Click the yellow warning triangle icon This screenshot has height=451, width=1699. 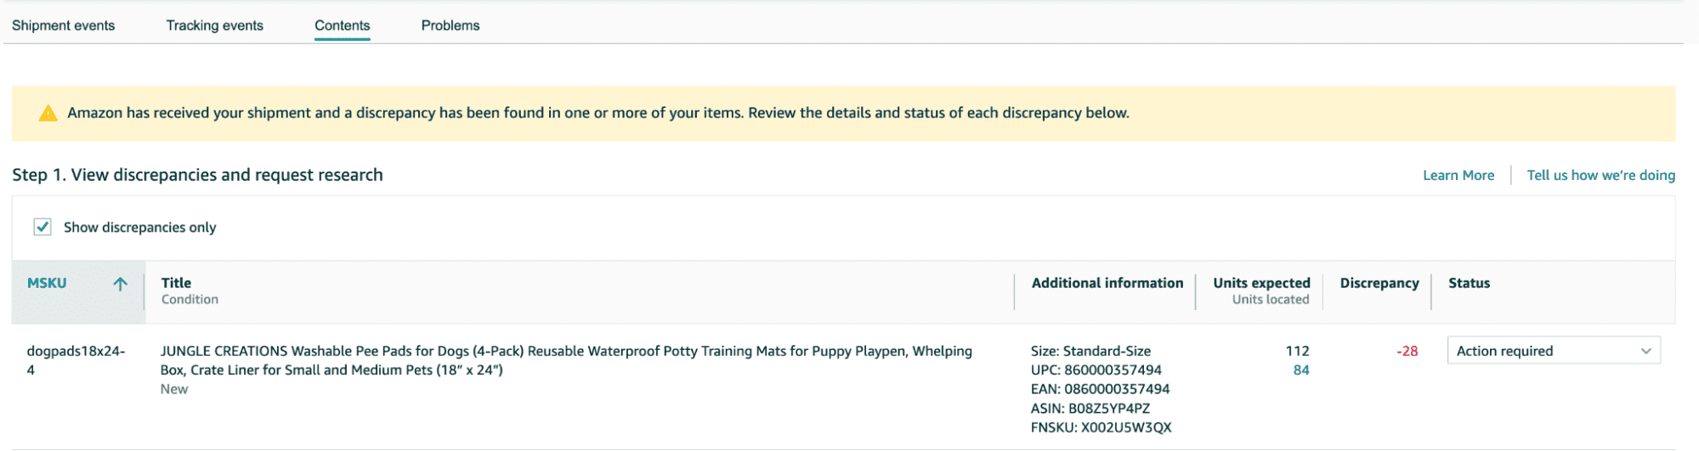coord(48,113)
